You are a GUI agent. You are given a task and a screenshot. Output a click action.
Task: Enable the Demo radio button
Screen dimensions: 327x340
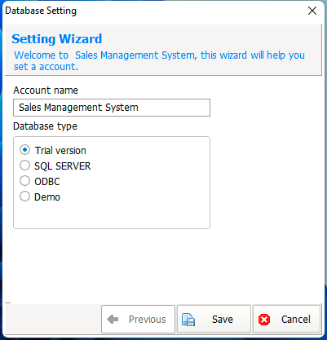[x=24, y=196]
